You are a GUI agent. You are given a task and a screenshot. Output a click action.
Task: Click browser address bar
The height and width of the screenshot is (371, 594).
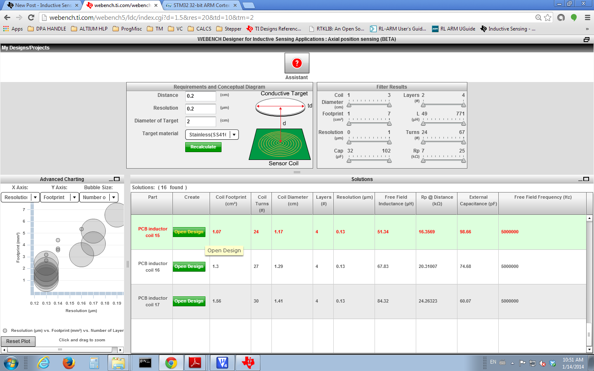[x=289, y=17]
